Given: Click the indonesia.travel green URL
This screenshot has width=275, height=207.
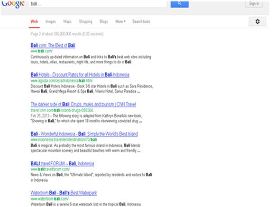Looking at the screenshot, I should [x=63, y=139].
